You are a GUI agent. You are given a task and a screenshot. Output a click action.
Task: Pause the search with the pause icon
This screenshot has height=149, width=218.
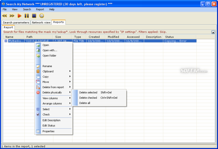pyautogui.click(x=27, y=16)
